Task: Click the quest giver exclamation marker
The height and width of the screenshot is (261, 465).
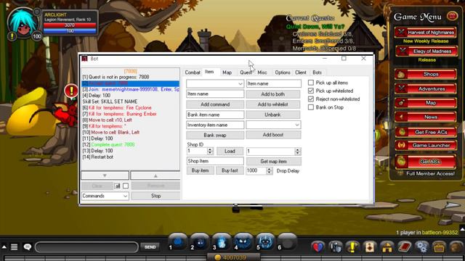Action: tap(71, 91)
